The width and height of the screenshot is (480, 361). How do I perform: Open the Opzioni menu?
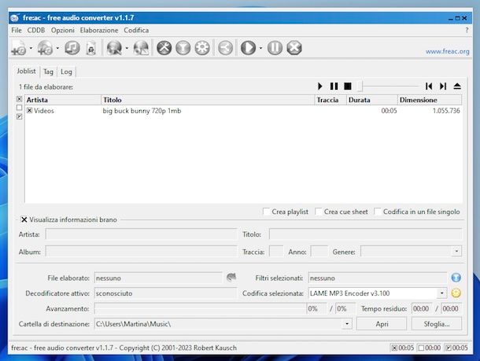pyautogui.click(x=63, y=31)
